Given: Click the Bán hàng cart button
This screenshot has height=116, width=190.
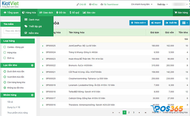Looking at the screenshot, I should [181, 13].
